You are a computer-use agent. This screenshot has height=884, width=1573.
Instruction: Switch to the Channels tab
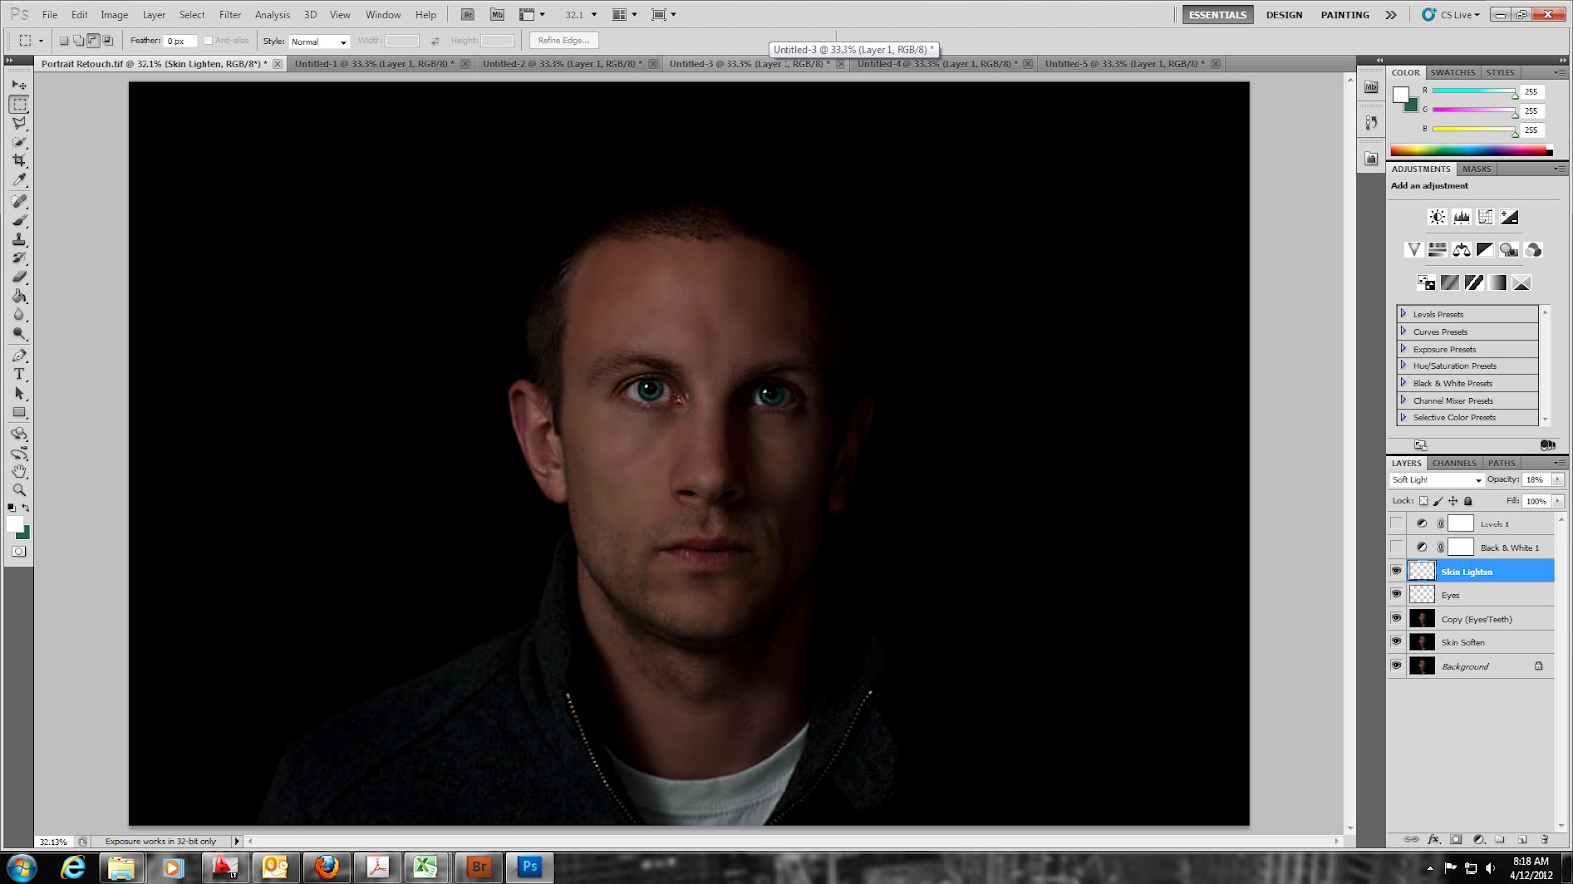tap(1453, 462)
